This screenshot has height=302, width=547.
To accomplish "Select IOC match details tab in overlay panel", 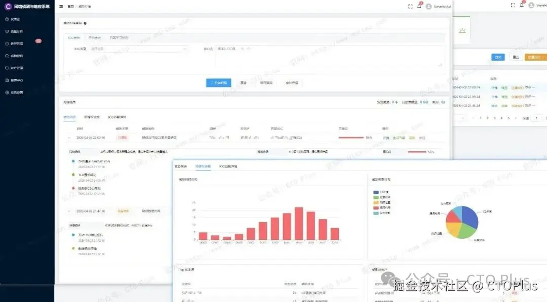I will [228, 166].
